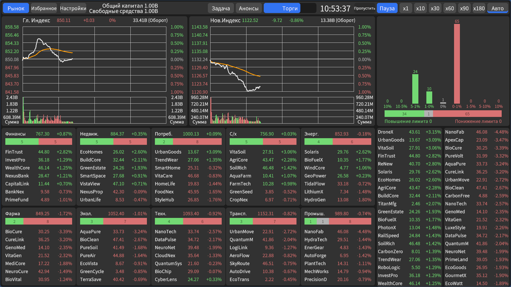Set simulation speed to x10
The image size is (511, 287).
pyautogui.click(x=420, y=8)
